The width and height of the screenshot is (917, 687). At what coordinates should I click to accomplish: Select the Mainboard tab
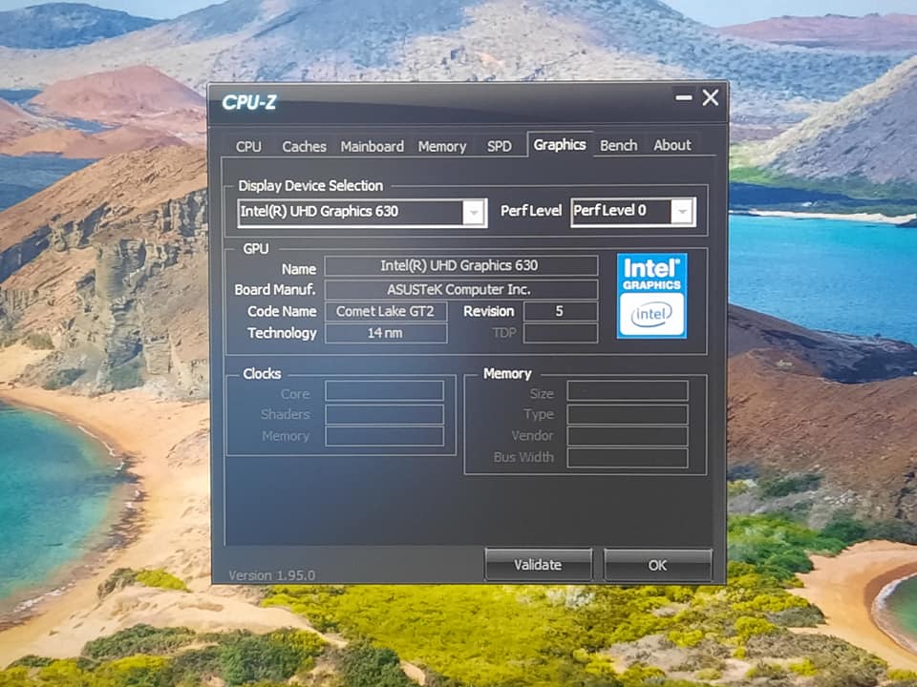tap(372, 146)
